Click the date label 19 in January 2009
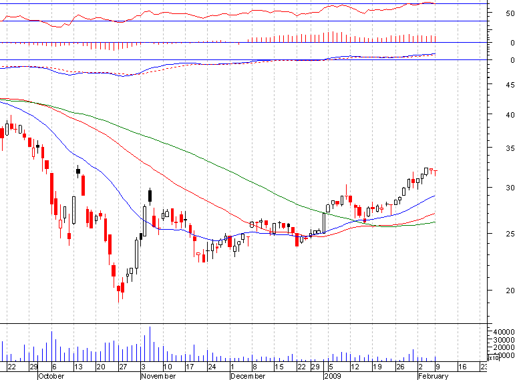Screen dimensions: 517x380 tap(377, 367)
